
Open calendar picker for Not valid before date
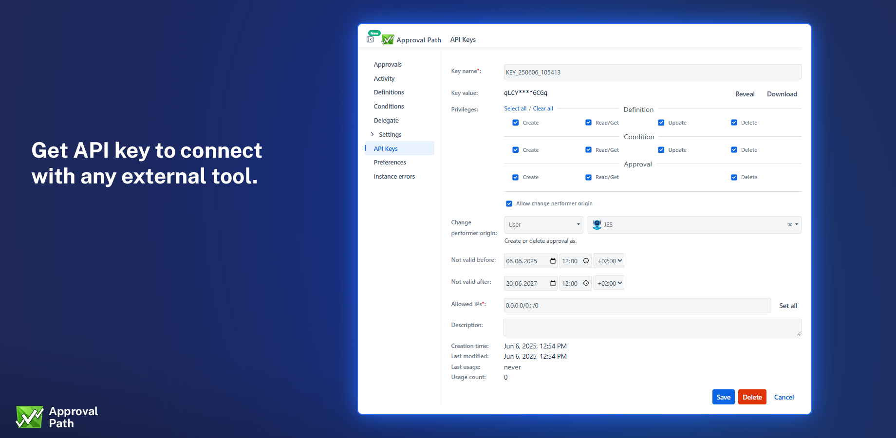click(x=553, y=261)
